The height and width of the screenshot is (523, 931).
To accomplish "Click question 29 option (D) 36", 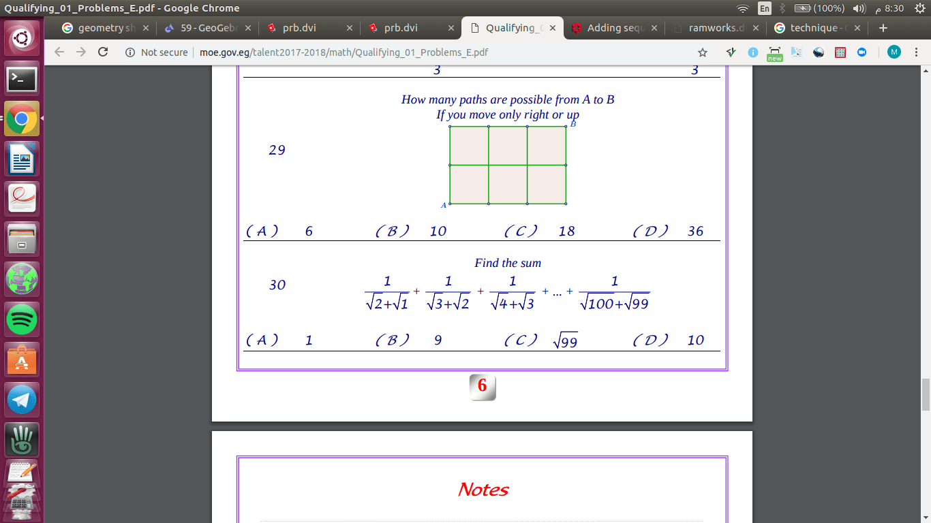I will tap(668, 231).
